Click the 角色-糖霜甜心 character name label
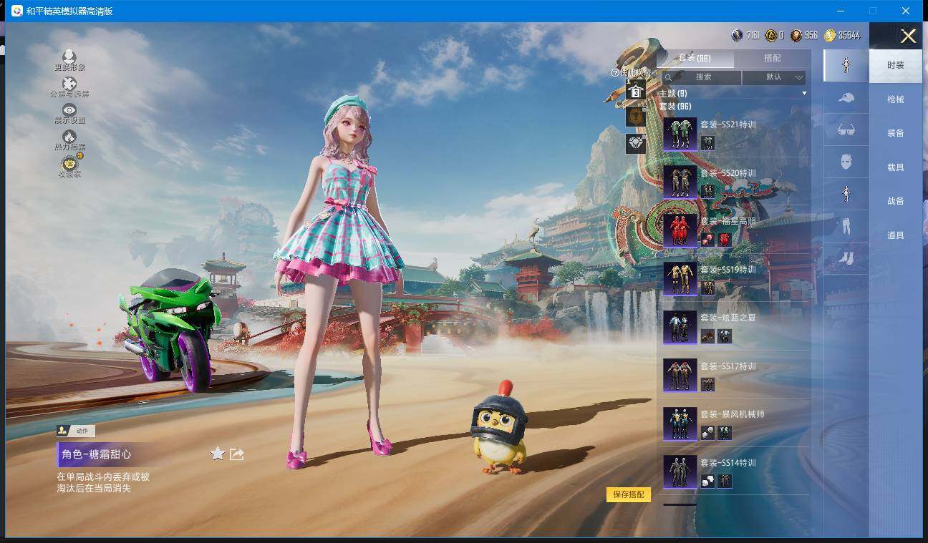 [x=97, y=454]
